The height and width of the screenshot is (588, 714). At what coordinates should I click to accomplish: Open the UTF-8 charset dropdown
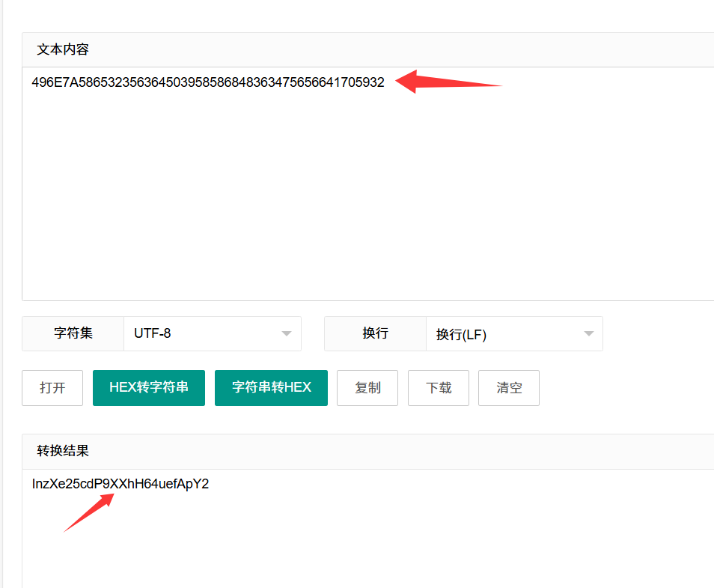tap(213, 333)
